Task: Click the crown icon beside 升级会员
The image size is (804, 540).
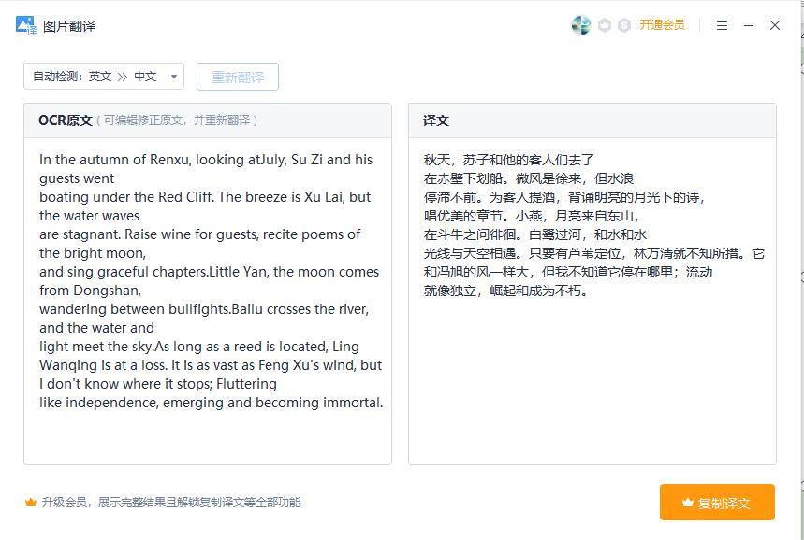Action: coord(31,503)
